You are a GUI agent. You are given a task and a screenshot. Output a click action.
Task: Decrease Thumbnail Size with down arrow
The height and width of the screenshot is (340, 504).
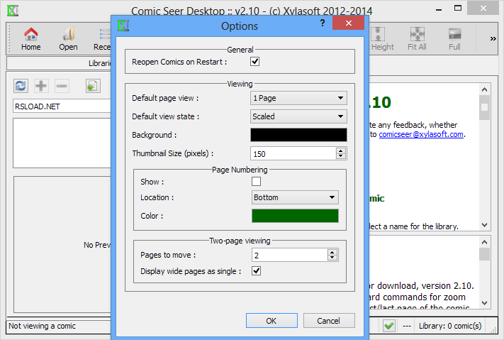coord(341,156)
